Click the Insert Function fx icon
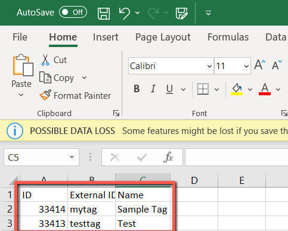Viewport: 288px width, 231px height. [x=168, y=158]
